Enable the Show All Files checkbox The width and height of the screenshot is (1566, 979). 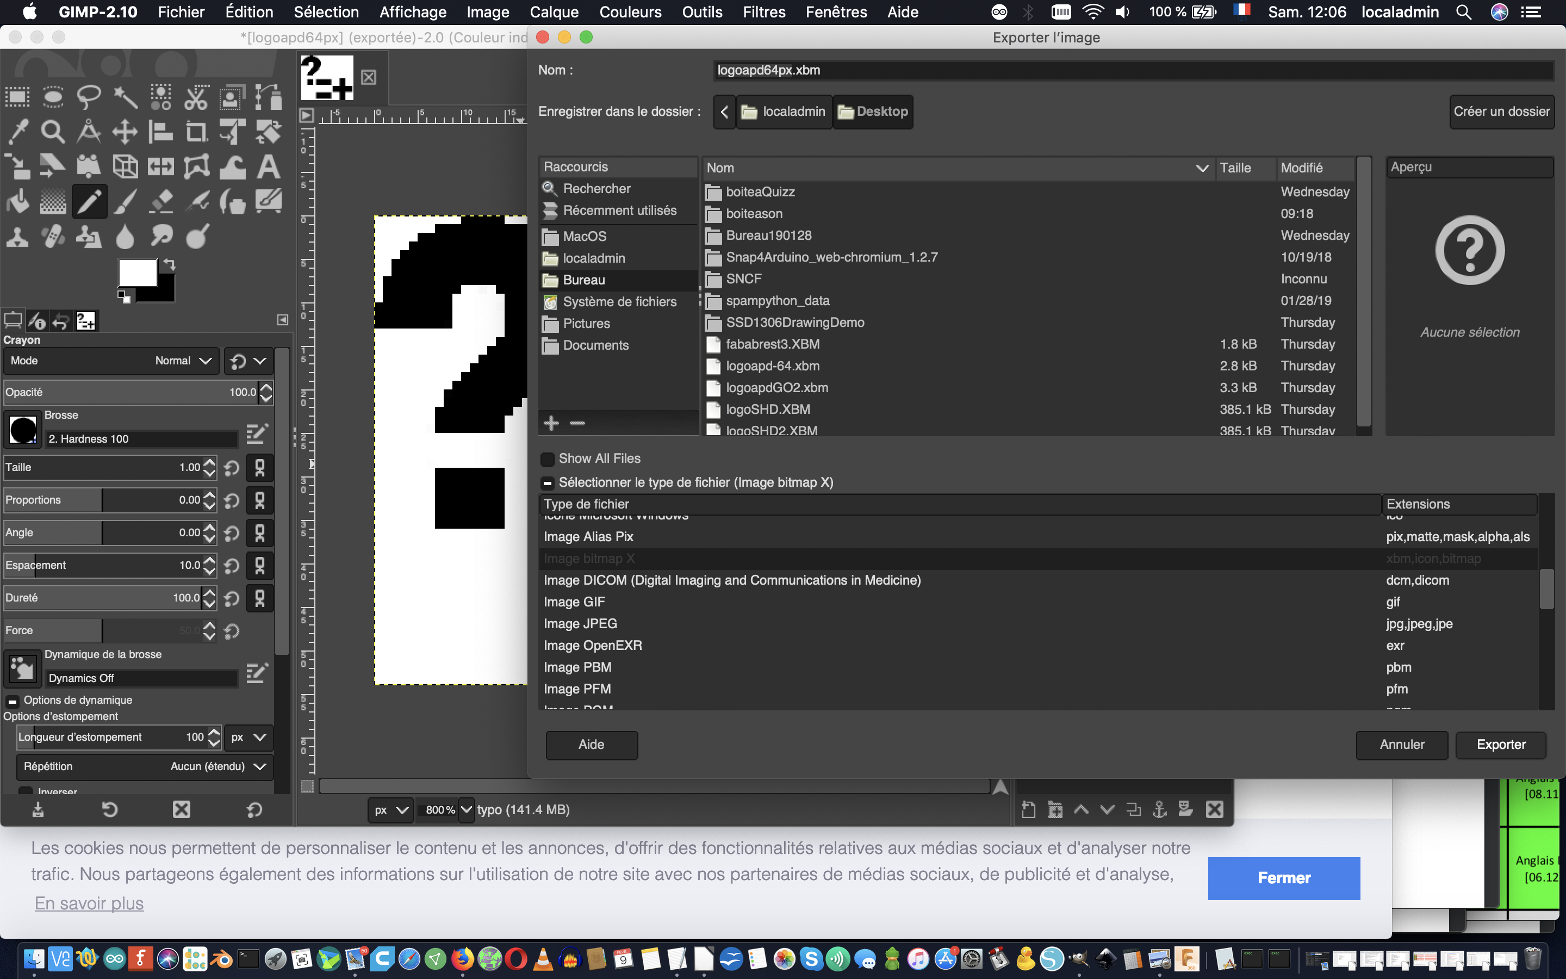pyautogui.click(x=548, y=459)
